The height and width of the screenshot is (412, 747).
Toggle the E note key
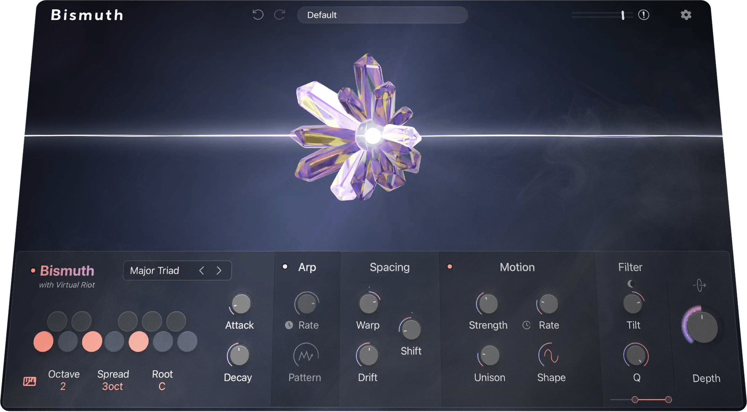pos(92,342)
